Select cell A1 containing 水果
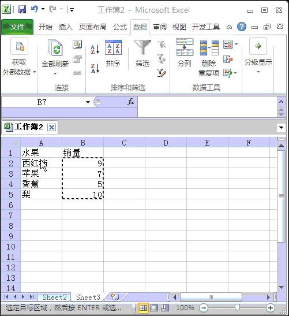 [42, 153]
